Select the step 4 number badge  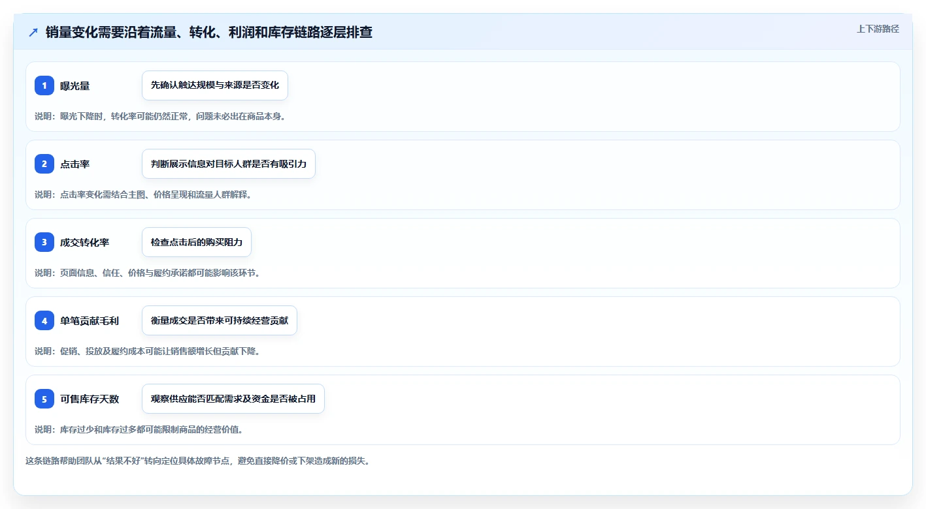click(x=44, y=320)
